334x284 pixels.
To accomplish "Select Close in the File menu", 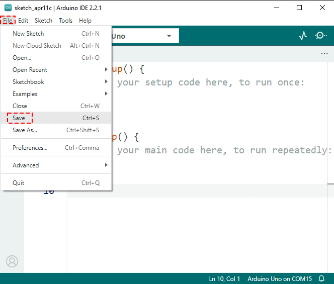I will [x=56, y=106].
